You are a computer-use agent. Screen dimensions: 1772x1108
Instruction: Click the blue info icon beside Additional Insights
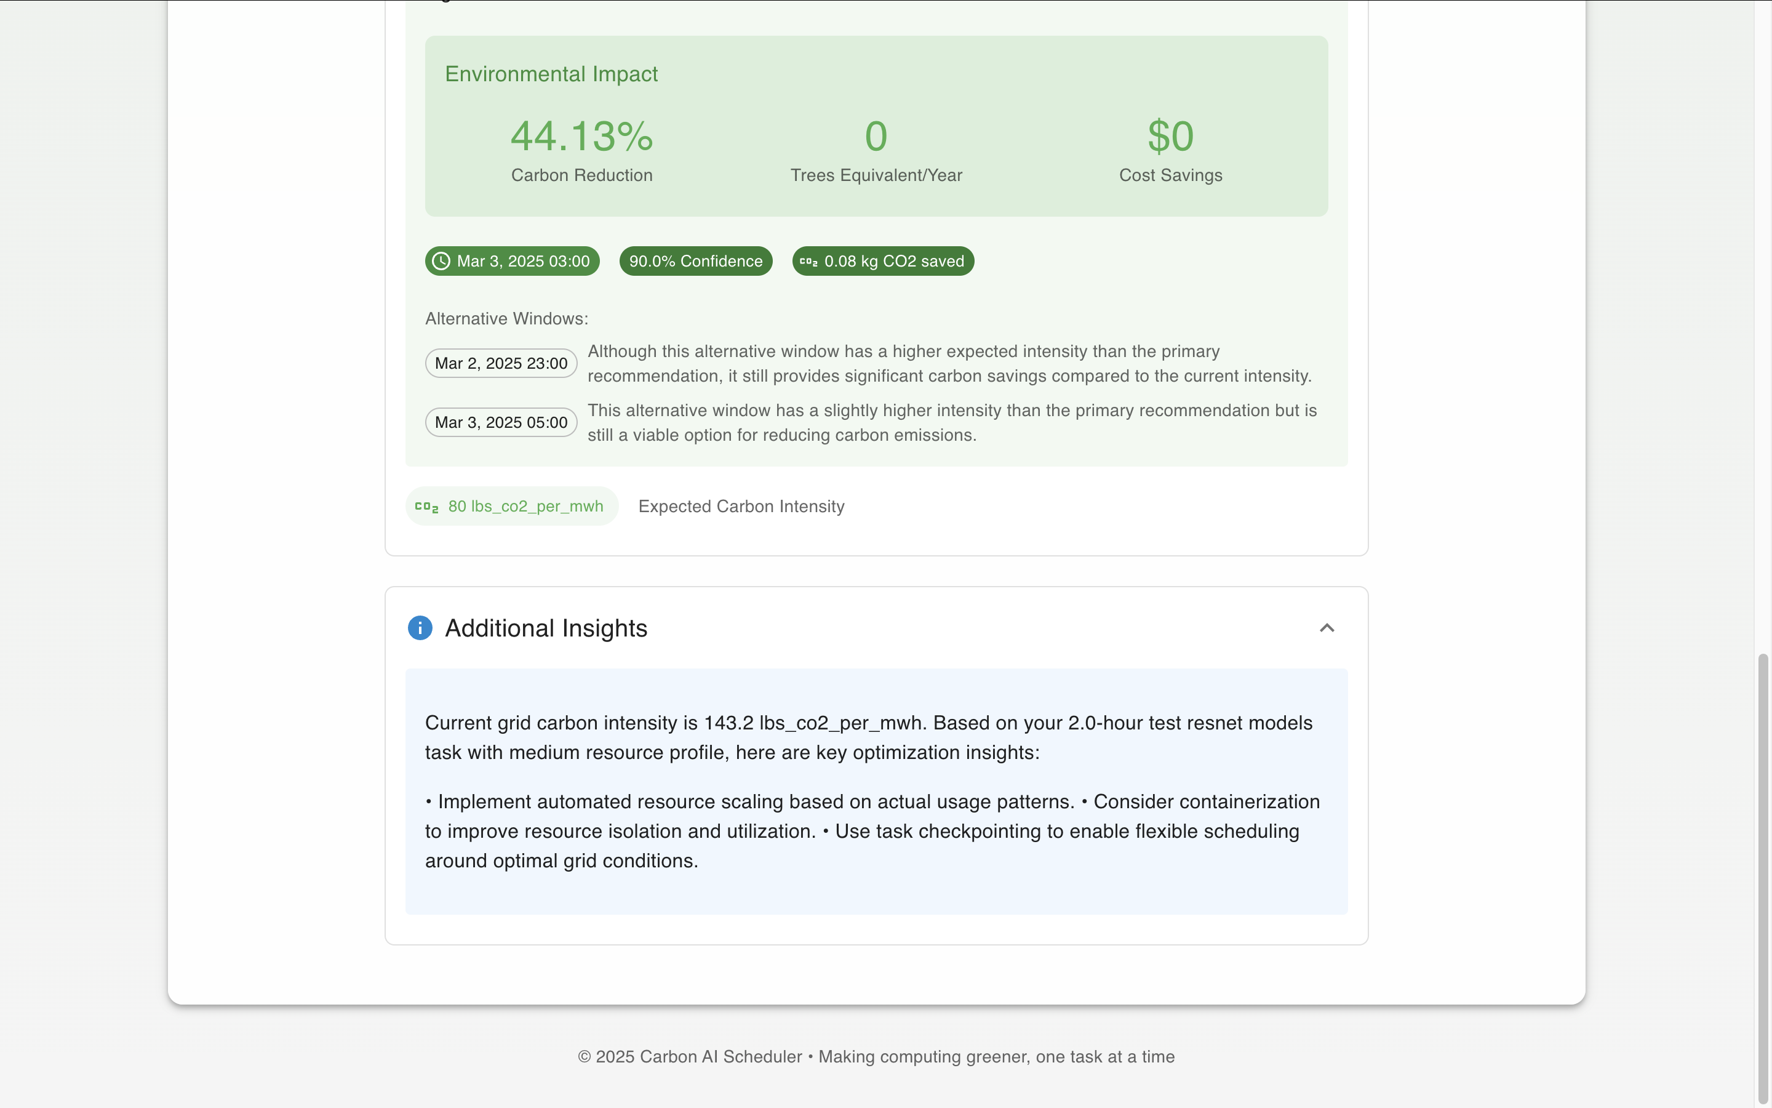(x=420, y=628)
